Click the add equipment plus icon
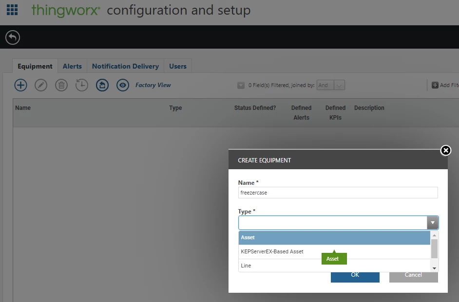Screen dimensions: 459x302 tap(20, 85)
